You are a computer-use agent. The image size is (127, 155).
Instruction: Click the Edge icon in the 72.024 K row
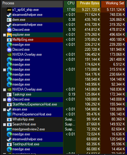coord(9,134)
